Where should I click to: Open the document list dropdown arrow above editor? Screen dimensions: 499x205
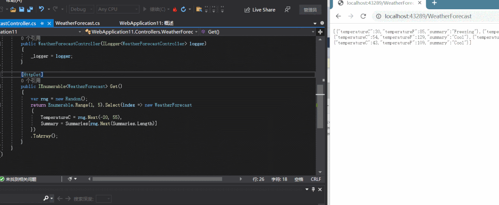(315, 23)
